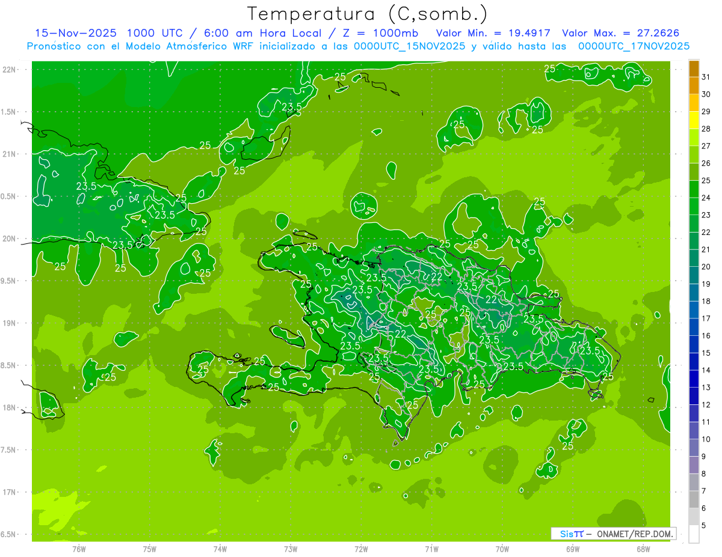Click the '31' color scale label

tap(706, 77)
